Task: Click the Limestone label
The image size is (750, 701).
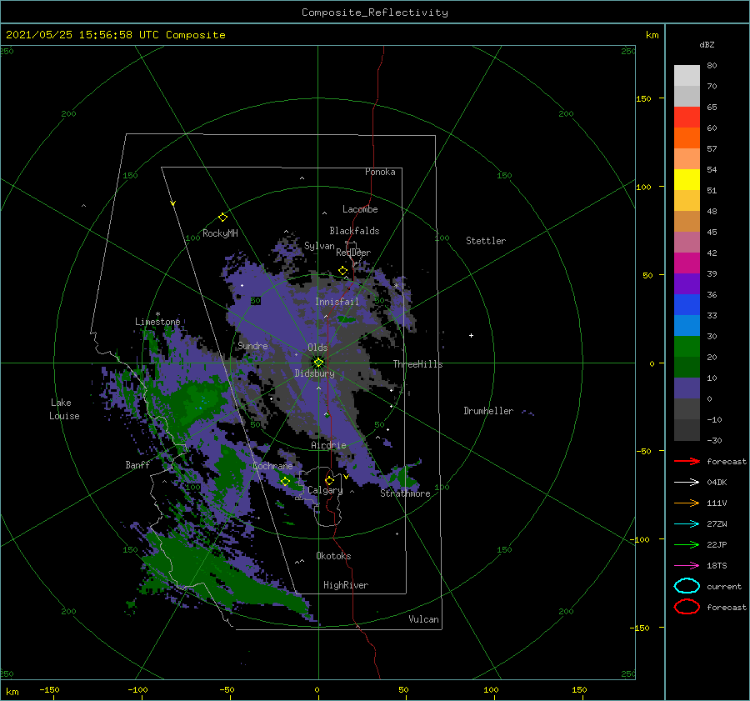Action: click(157, 322)
